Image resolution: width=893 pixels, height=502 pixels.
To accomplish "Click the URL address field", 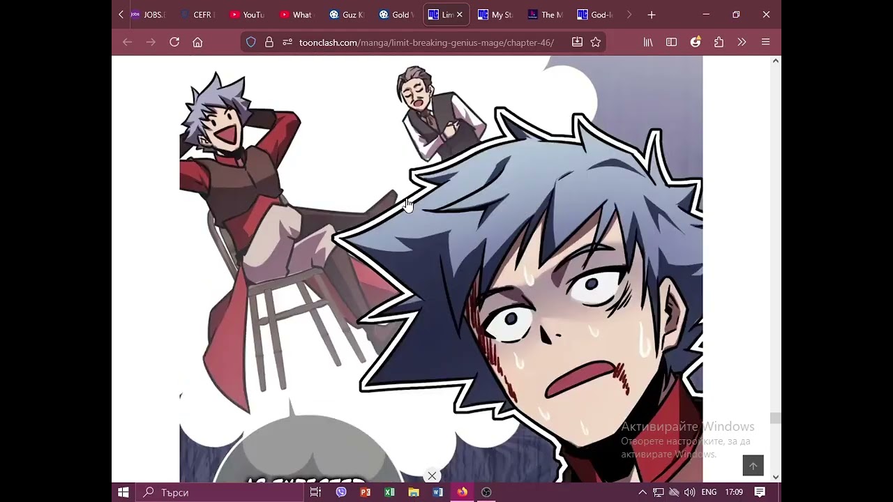I will [x=426, y=43].
